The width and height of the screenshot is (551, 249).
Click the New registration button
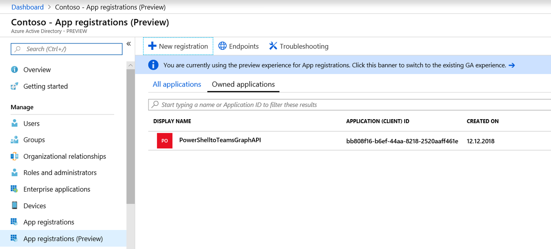178,46
